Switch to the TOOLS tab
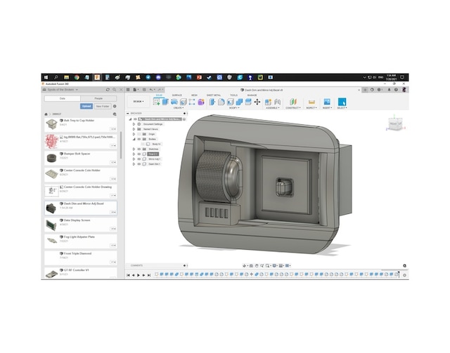The image size is (450, 353). pos(233,95)
